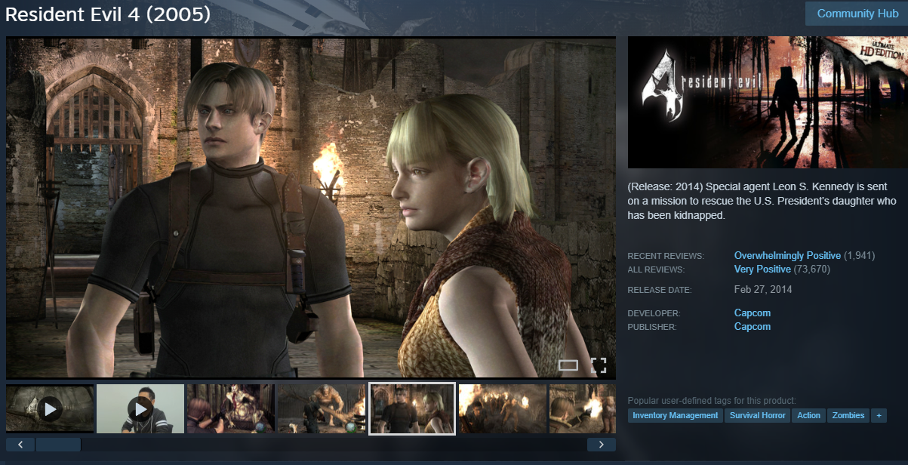The image size is (908, 465).
Task: Click the main screenshot of Leon and Ashley
Action: pyautogui.click(x=311, y=208)
